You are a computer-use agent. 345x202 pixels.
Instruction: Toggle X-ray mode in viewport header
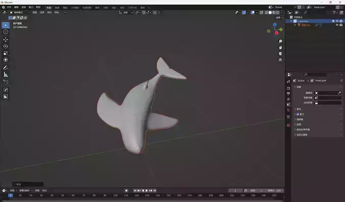point(261,13)
